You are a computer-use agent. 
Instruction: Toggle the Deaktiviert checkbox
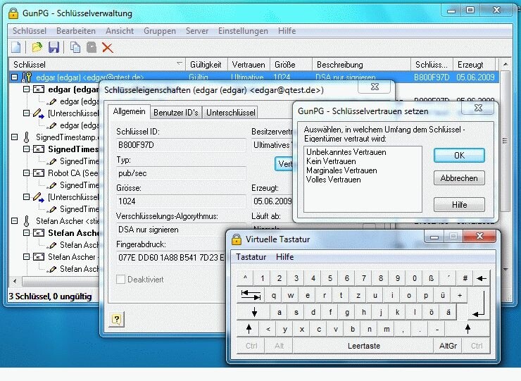[x=120, y=280]
